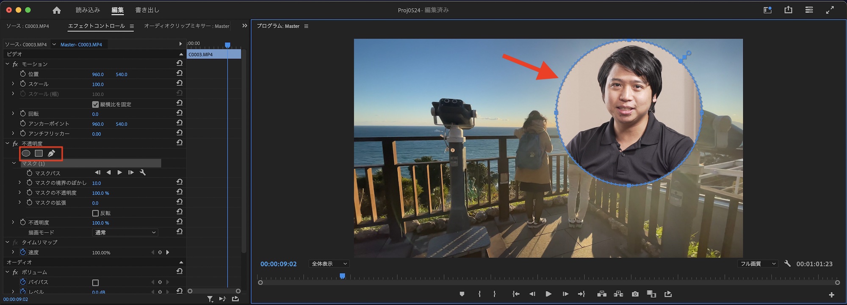The width and height of the screenshot is (847, 305).
Task: Open the オーディオクリップミキサー panel tab
Action: coord(186,26)
